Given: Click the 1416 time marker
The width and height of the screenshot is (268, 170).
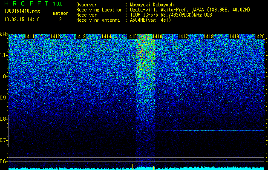Looking at the screenshot, I should [x=157, y=37].
